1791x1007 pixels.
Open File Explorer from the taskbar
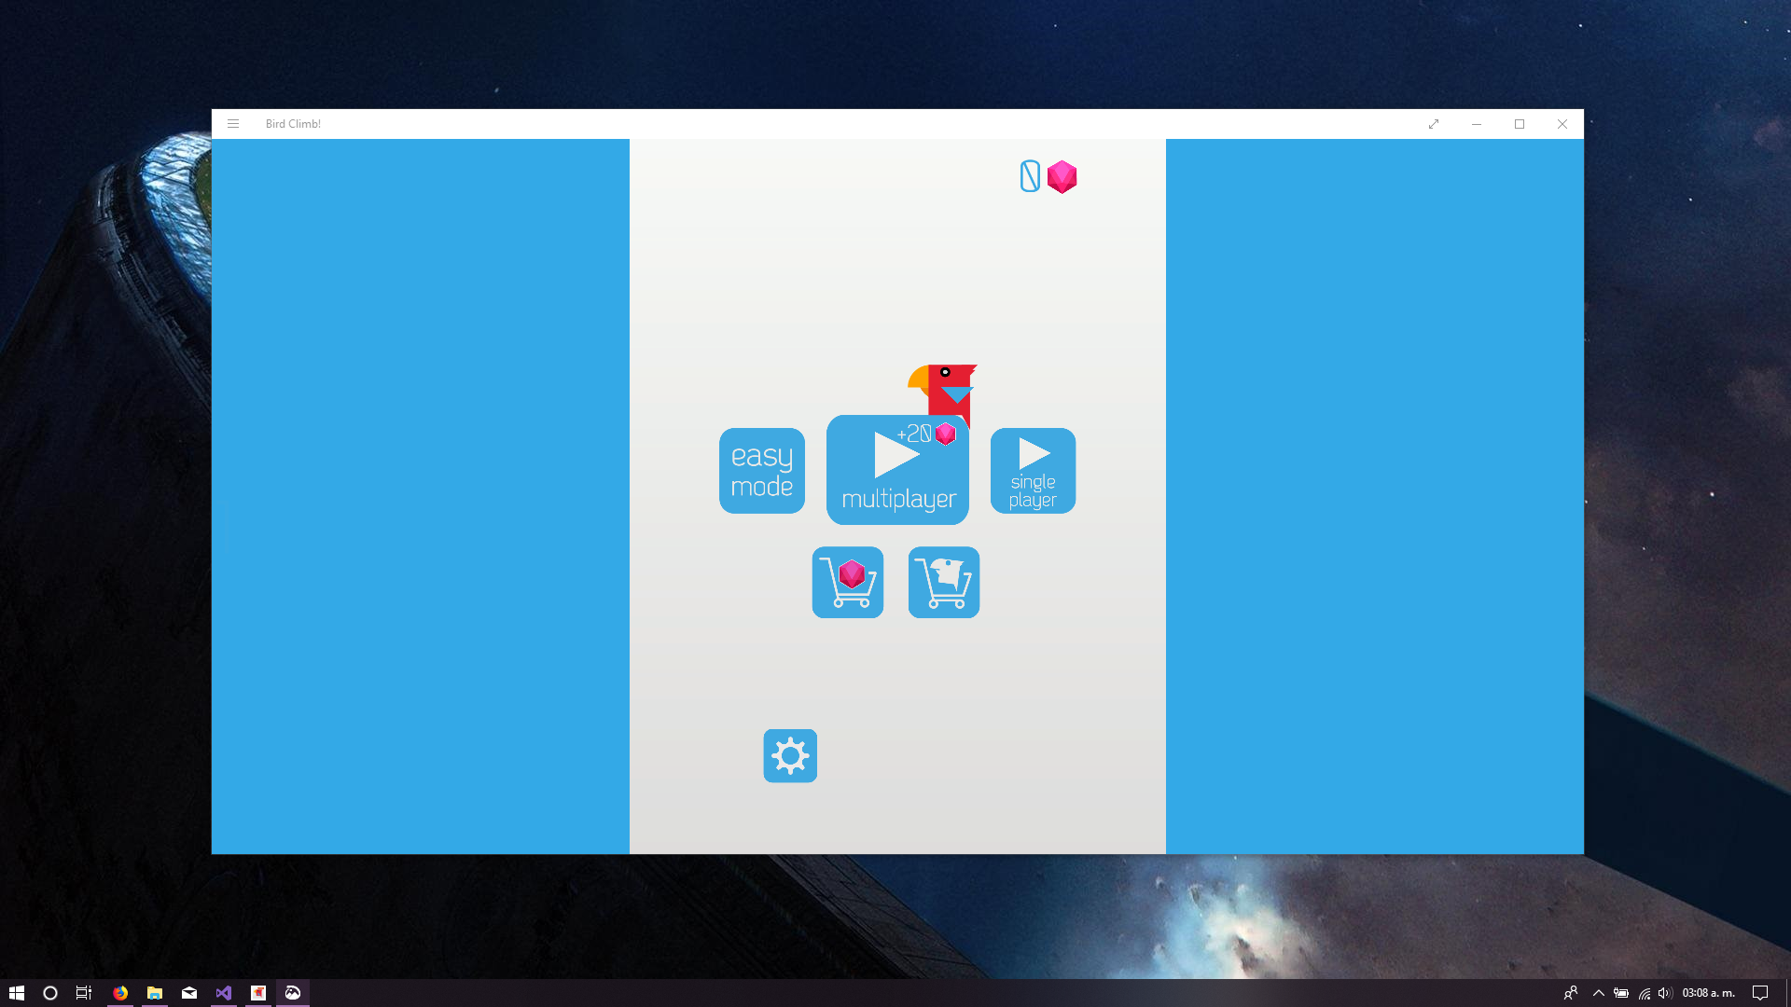(155, 993)
